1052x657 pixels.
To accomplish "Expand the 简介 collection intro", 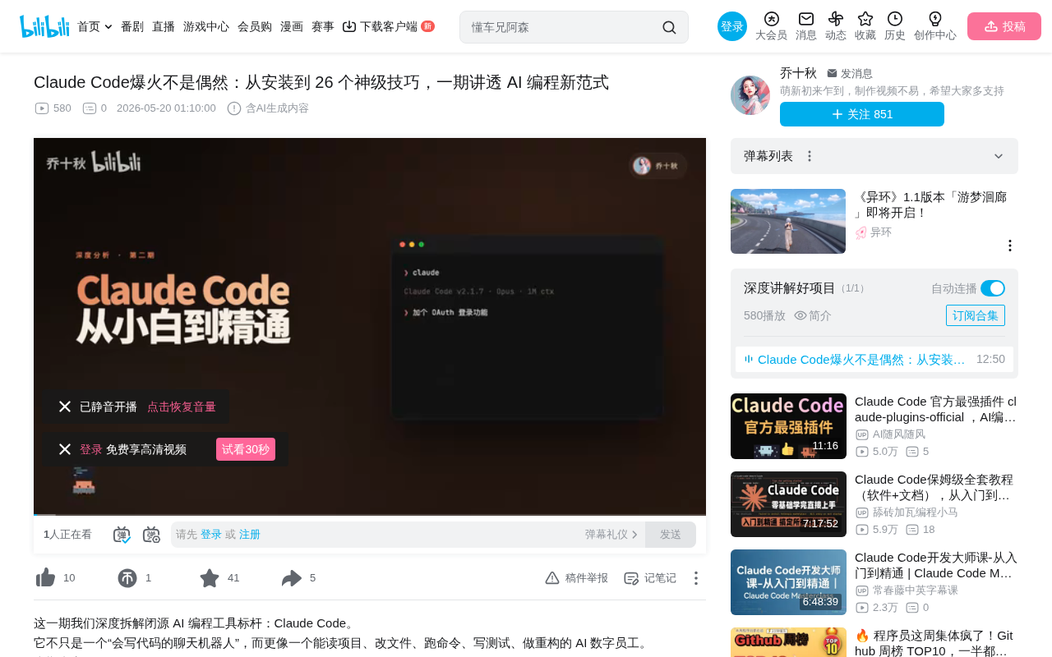I will click(813, 315).
